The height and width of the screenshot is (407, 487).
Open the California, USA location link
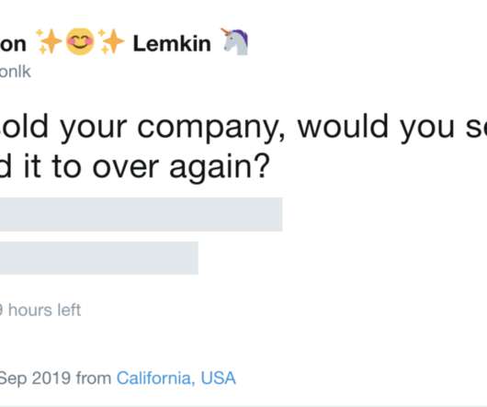(x=176, y=379)
